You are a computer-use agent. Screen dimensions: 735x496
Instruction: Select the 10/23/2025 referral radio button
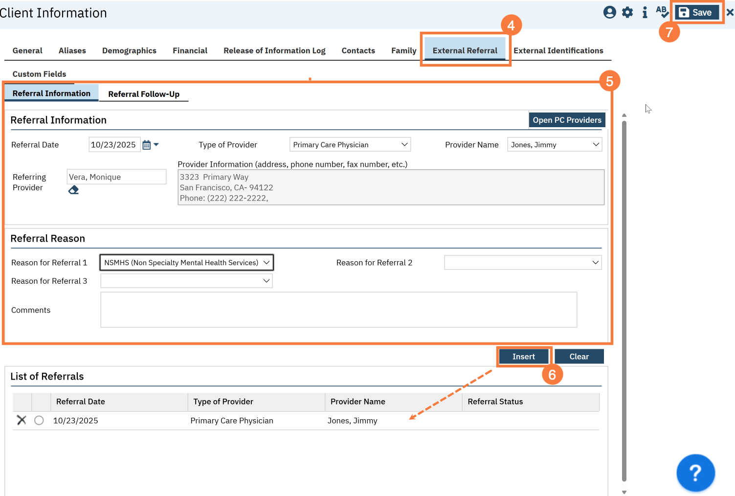point(39,420)
